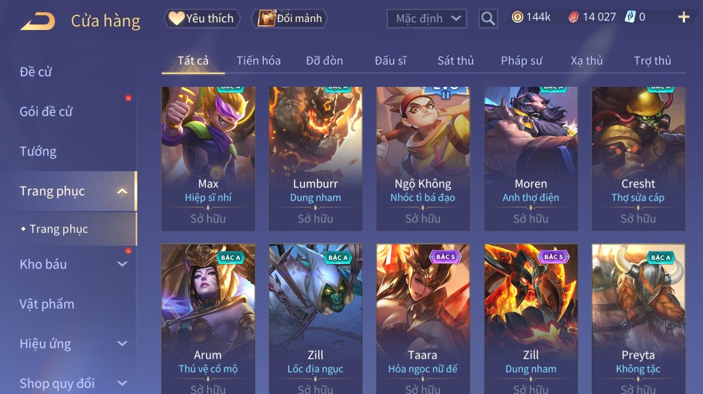703x394 pixels.
Task: Select the Max Hiệp sĩ nhí skin
Action: [x=208, y=159]
